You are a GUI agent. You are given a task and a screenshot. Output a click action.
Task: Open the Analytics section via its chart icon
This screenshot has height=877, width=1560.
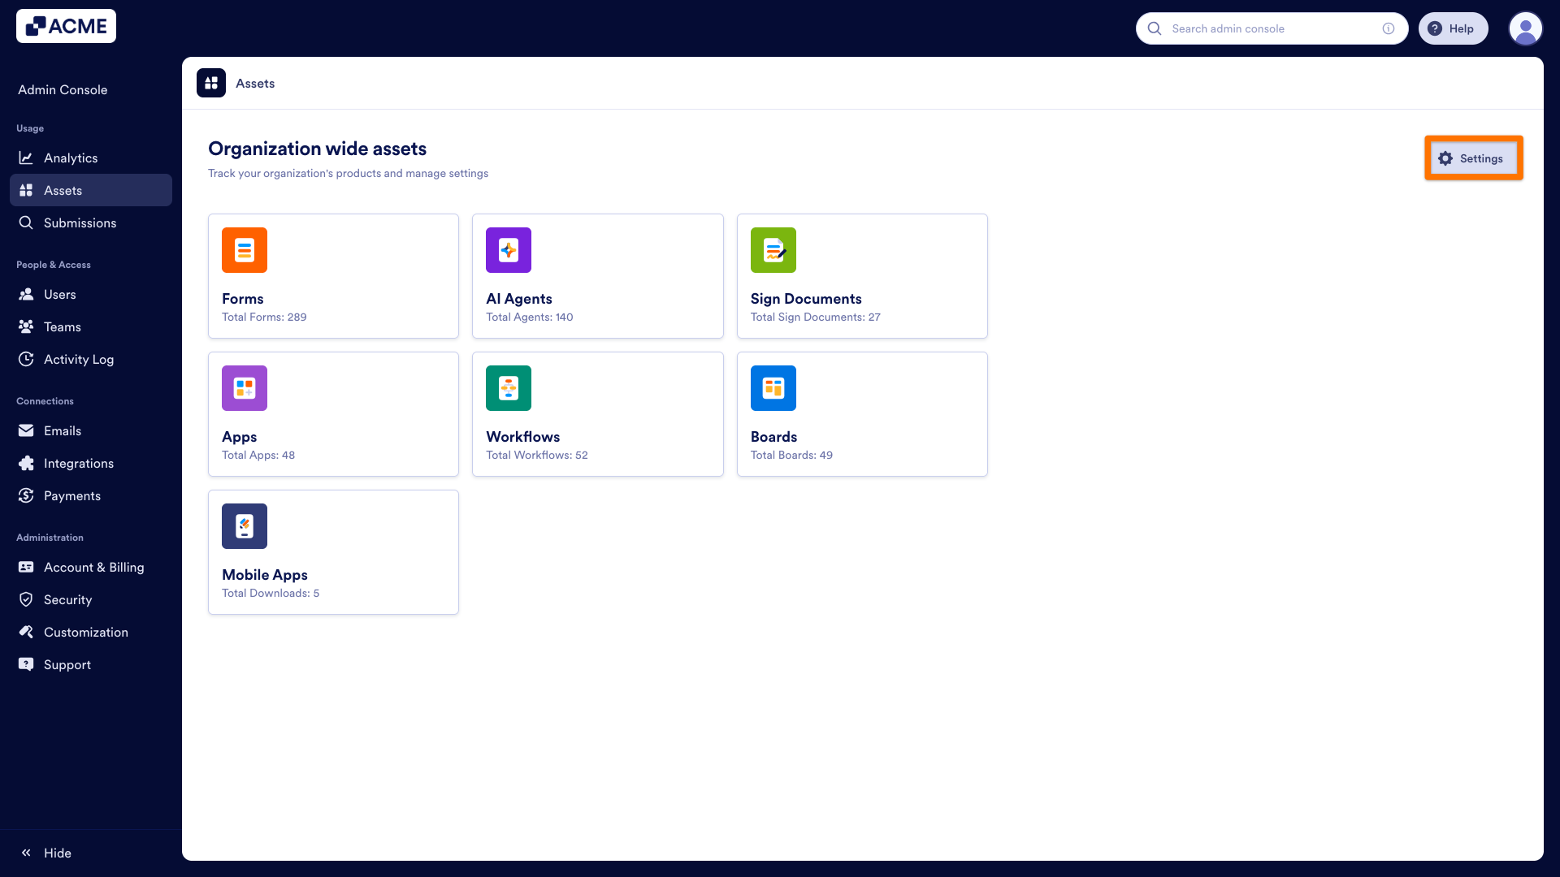[27, 158]
